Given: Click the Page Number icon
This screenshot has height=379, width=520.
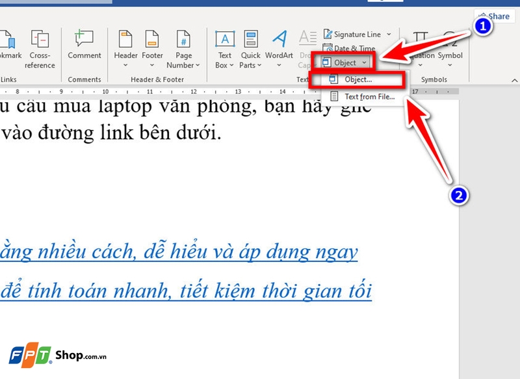Looking at the screenshot, I should click(183, 39).
